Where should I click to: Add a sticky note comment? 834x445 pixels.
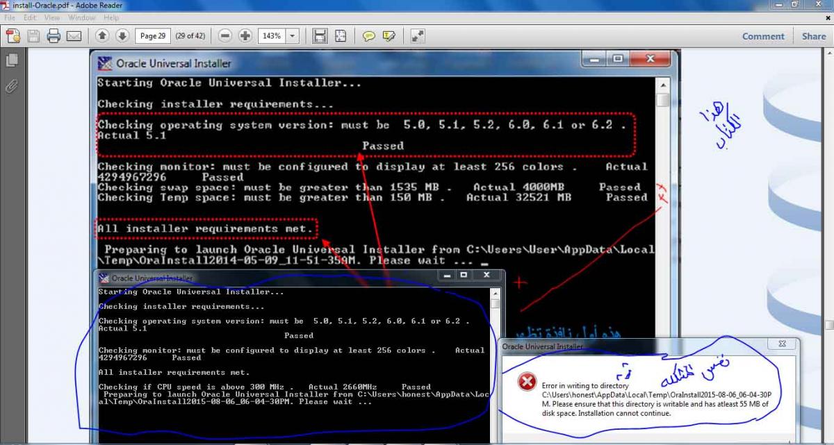point(369,36)
